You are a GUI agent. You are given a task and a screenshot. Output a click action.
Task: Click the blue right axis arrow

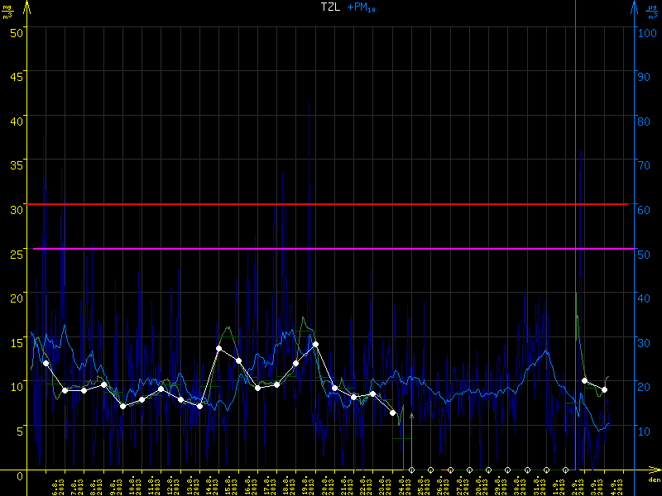(634, 7)
